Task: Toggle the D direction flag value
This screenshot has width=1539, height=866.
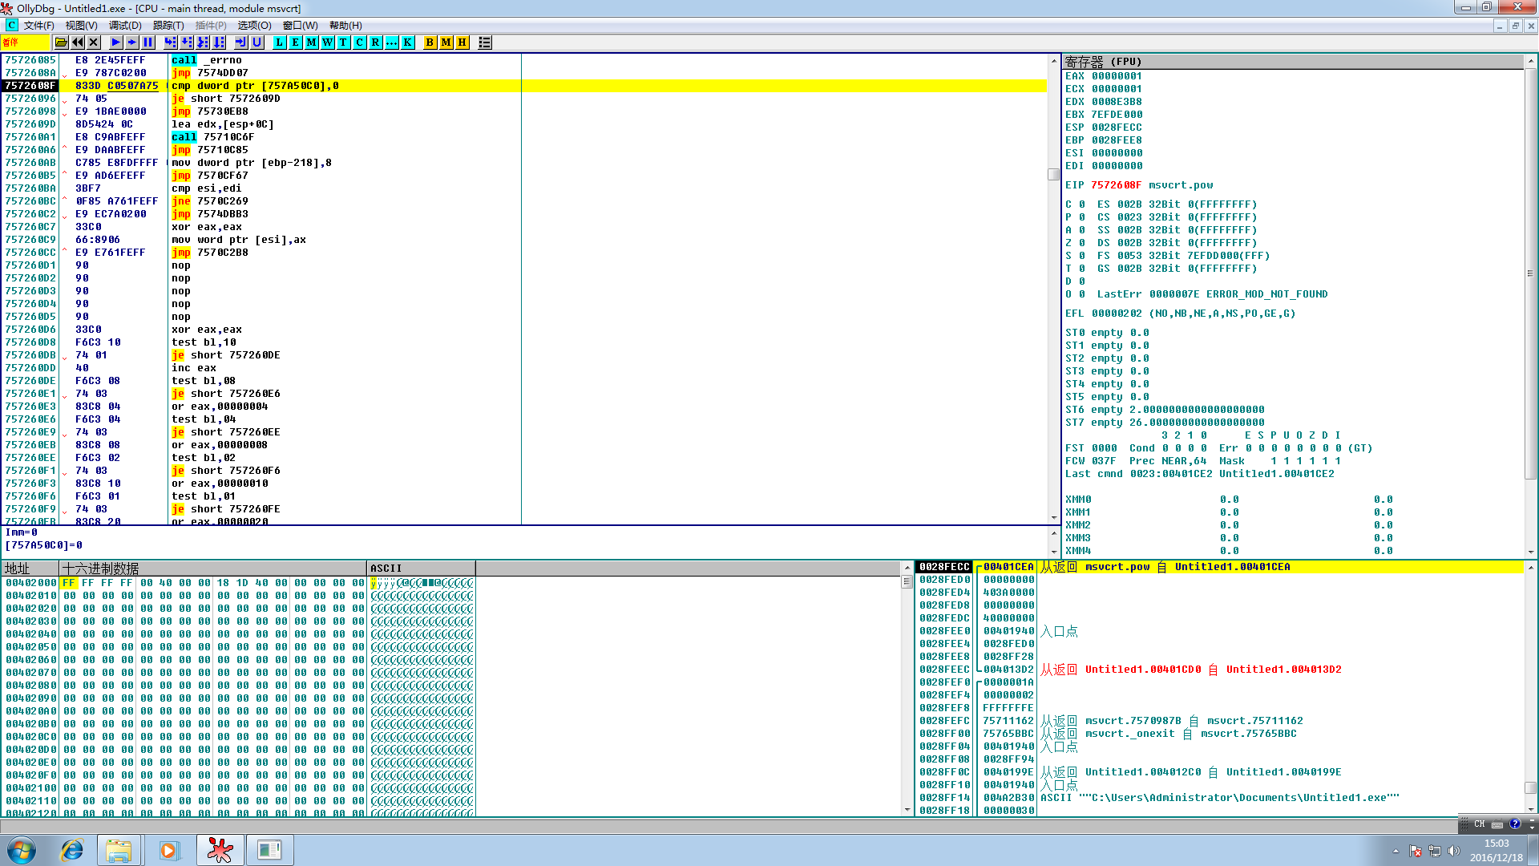Action: [x=1082, y=281]
